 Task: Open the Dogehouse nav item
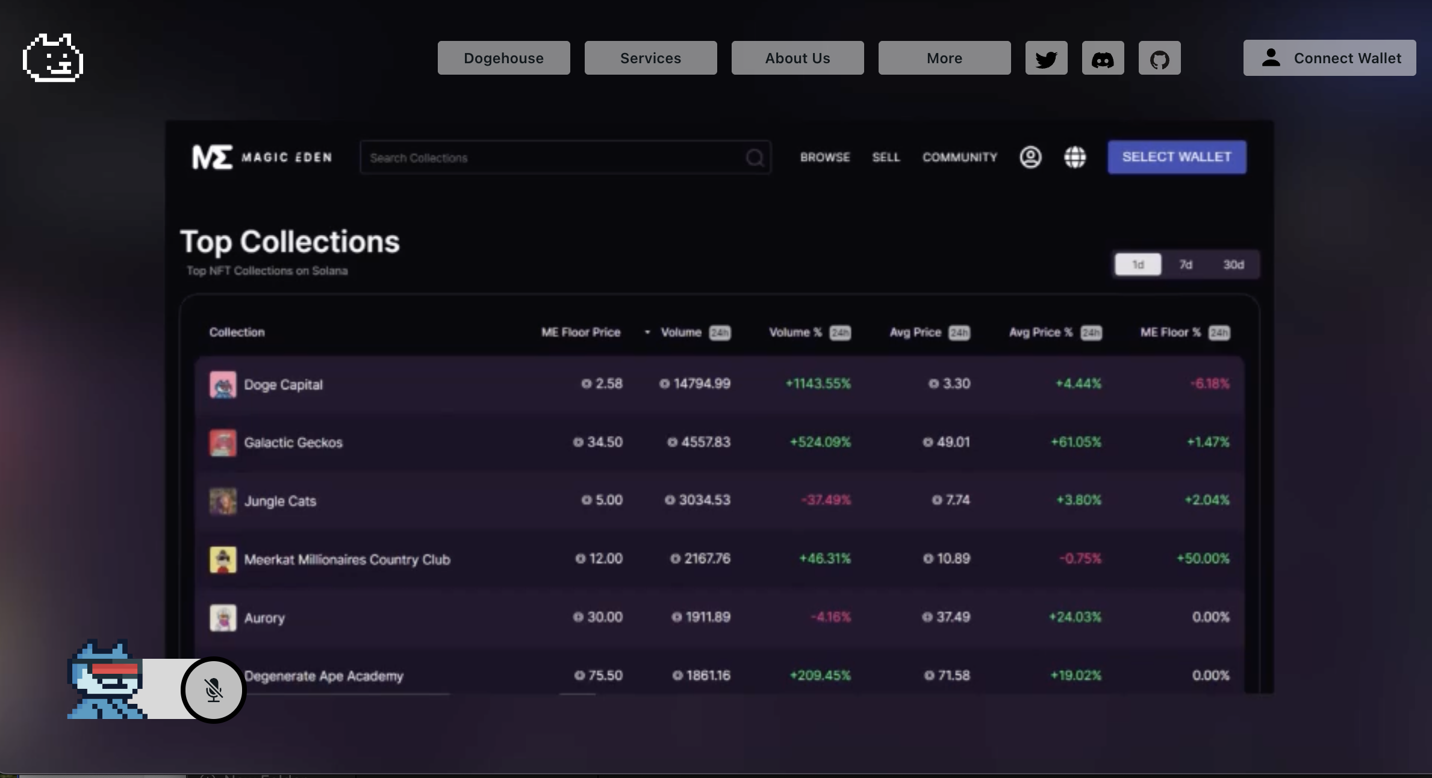pyautogui.click(x=503, y=58)
